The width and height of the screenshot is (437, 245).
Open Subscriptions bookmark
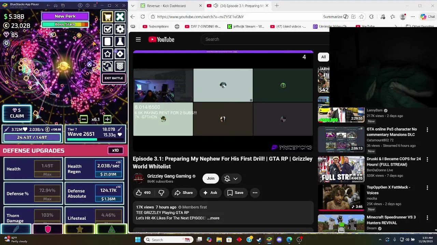pyautogui.click(x=156, y=26)
